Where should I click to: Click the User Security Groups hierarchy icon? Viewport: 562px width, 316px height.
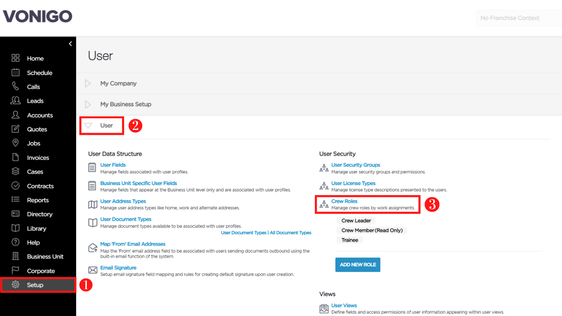coord(324,168)
